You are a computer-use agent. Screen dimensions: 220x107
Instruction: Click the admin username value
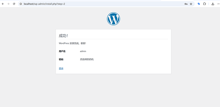click(x=83, y=51)
